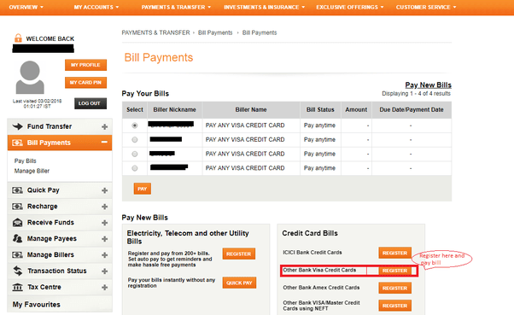Click the Bill Payments cash icon

tap(17, 143)
